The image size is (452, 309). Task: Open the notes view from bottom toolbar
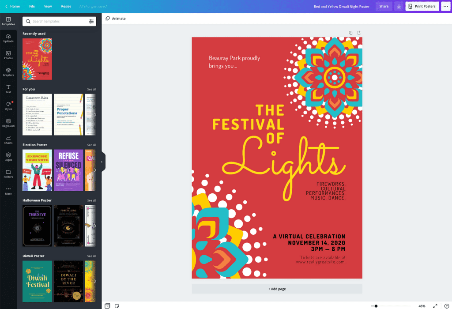point(116,305)
